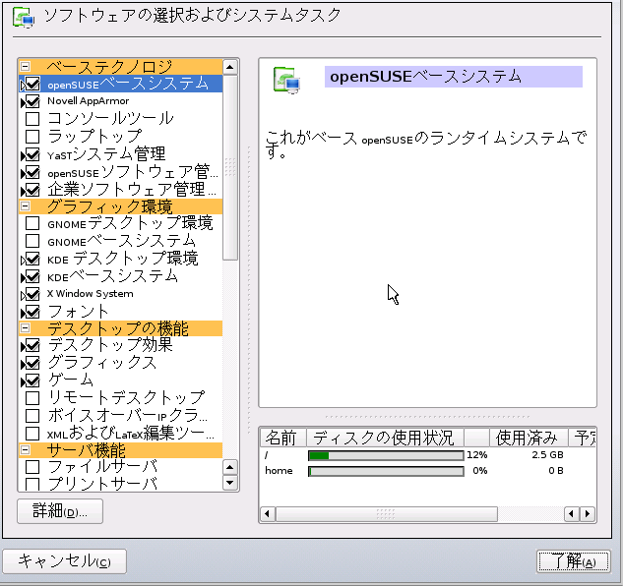The height and width of the screenshot is (586, 623).
Task: Enable the ラップトップ checkbox
Action: [x=32, y=137]
